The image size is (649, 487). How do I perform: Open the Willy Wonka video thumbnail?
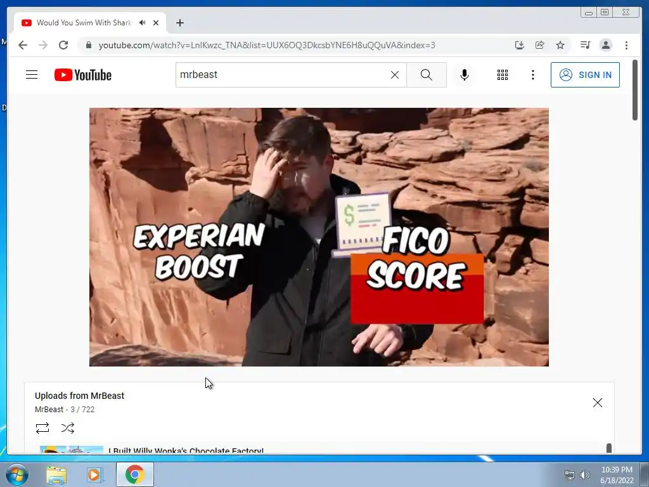coord(71,450)
